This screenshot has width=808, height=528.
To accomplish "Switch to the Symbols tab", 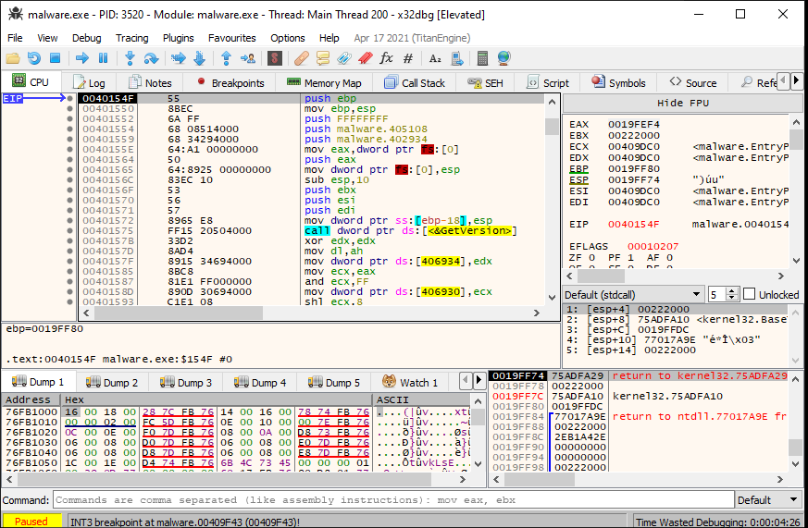I will tap(618, 83).
